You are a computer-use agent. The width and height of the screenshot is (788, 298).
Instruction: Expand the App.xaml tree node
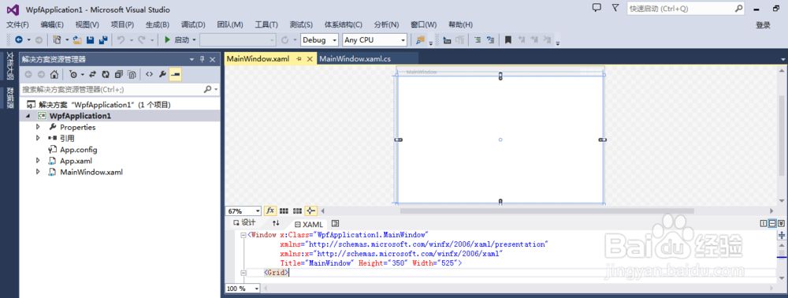tap(38, 161)
